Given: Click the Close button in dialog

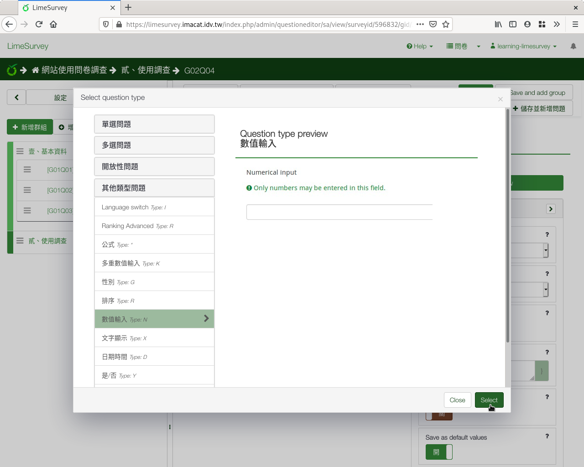Looking at the screenshot, I should click(x=457, y=400).
